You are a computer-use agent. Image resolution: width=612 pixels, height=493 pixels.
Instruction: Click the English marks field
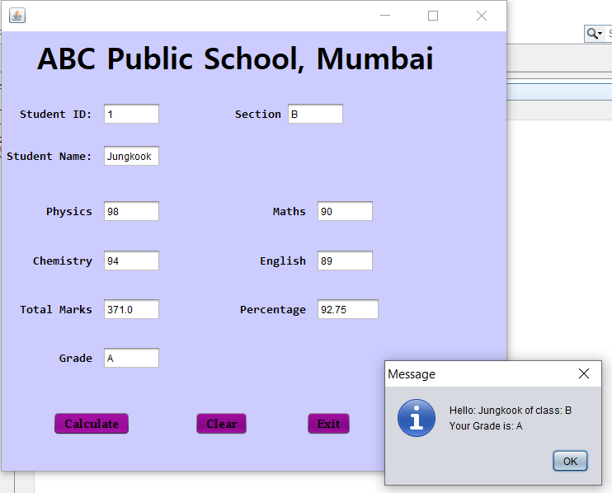(345, 261)
